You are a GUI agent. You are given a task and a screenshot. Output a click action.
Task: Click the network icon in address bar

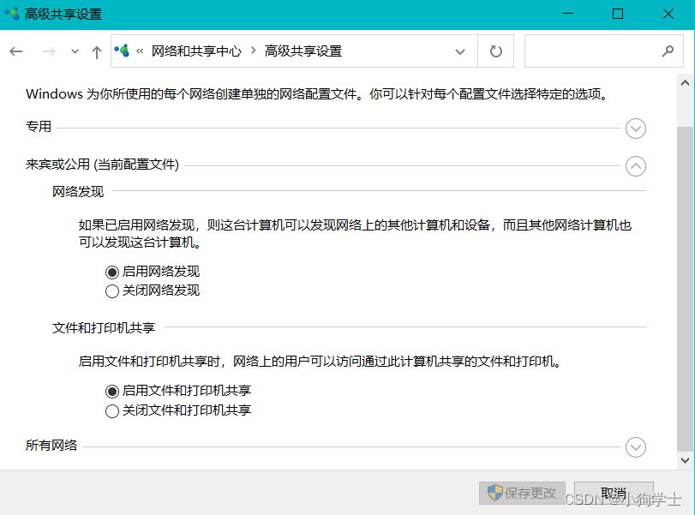click(122, 51)
